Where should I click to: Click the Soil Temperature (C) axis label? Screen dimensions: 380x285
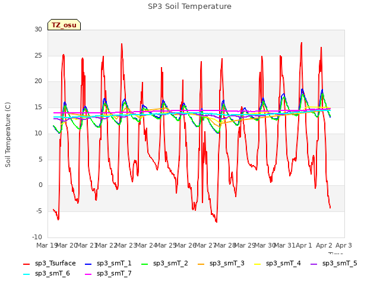8,135
